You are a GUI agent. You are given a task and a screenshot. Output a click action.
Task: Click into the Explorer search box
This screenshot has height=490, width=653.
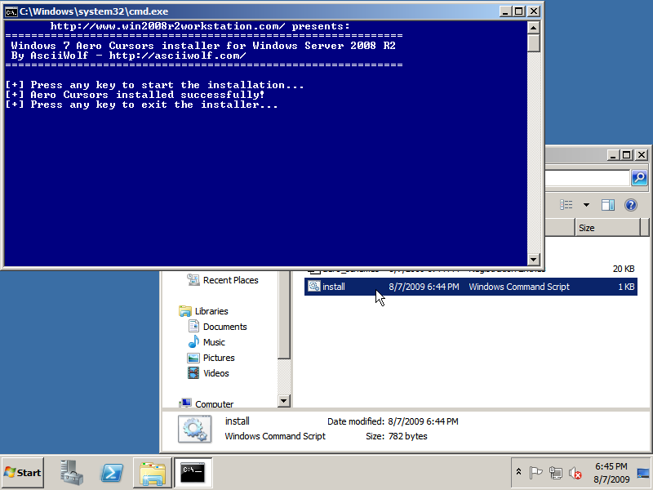tap(587, 178)
